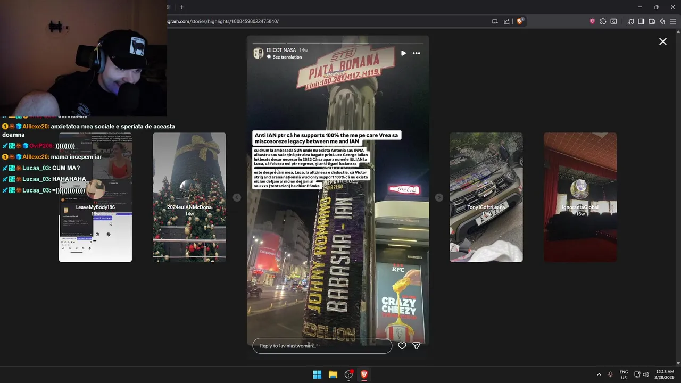
Task: Open the Extensions puzzle-piece menu
Action: [603, 21]
